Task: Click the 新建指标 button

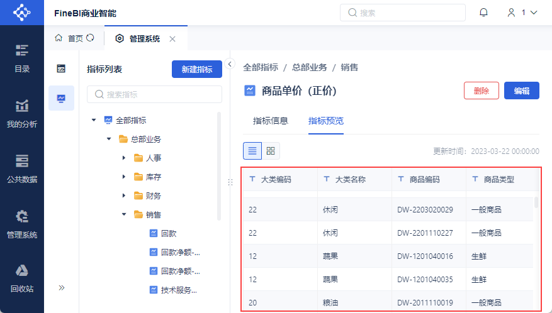Action: (x=196, y=70)
